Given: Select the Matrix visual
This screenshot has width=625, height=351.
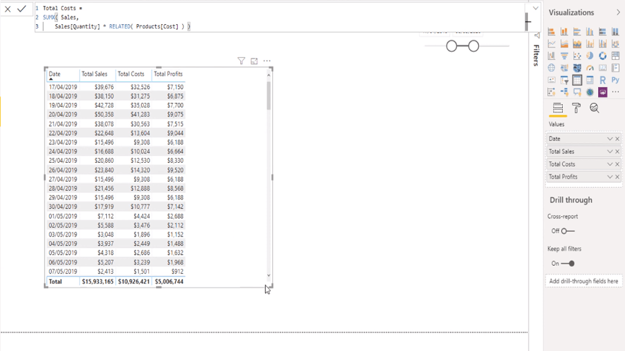Looking at the screenshot, I should pyautogui.click(x=590, y=80).
